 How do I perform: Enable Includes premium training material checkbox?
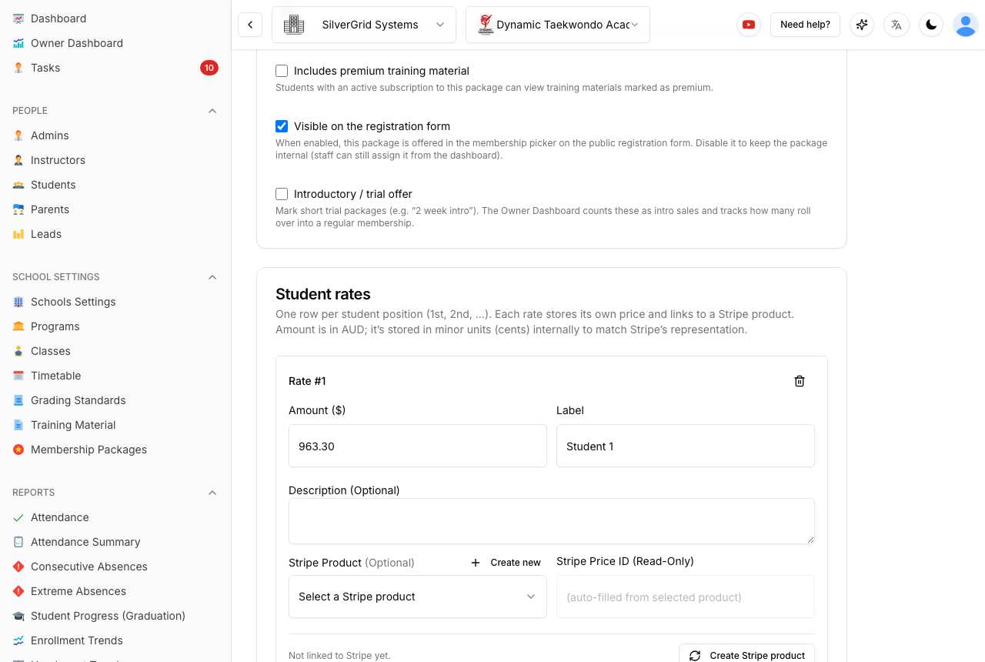[x=282, y=71]
